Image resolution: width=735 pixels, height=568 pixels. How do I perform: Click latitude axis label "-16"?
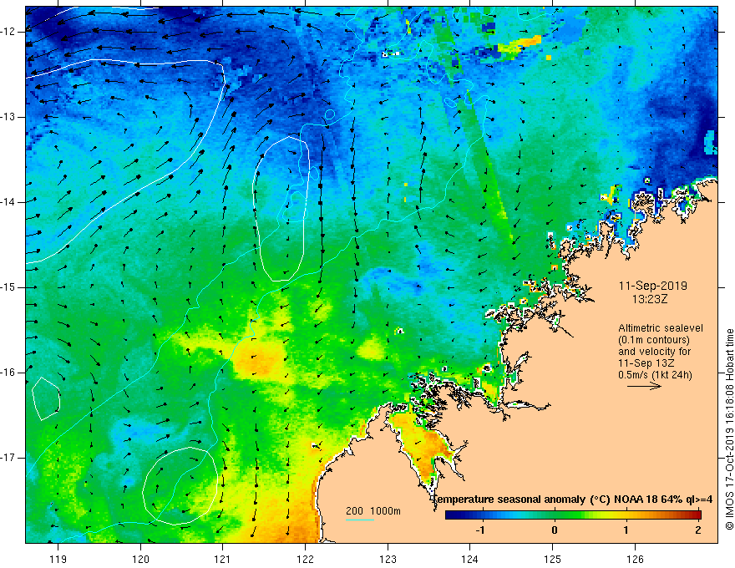click(8, 373)
